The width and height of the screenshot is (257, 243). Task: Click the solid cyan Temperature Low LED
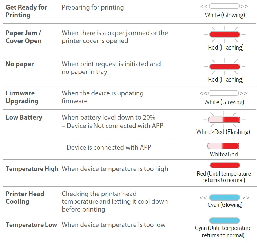224,220
